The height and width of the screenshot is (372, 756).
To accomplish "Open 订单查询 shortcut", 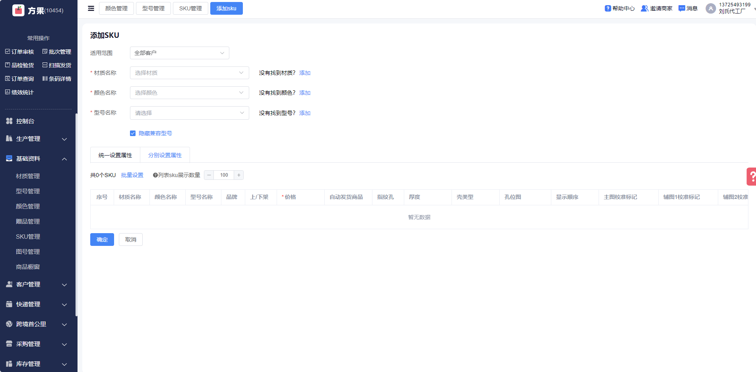I will point(19,79).
